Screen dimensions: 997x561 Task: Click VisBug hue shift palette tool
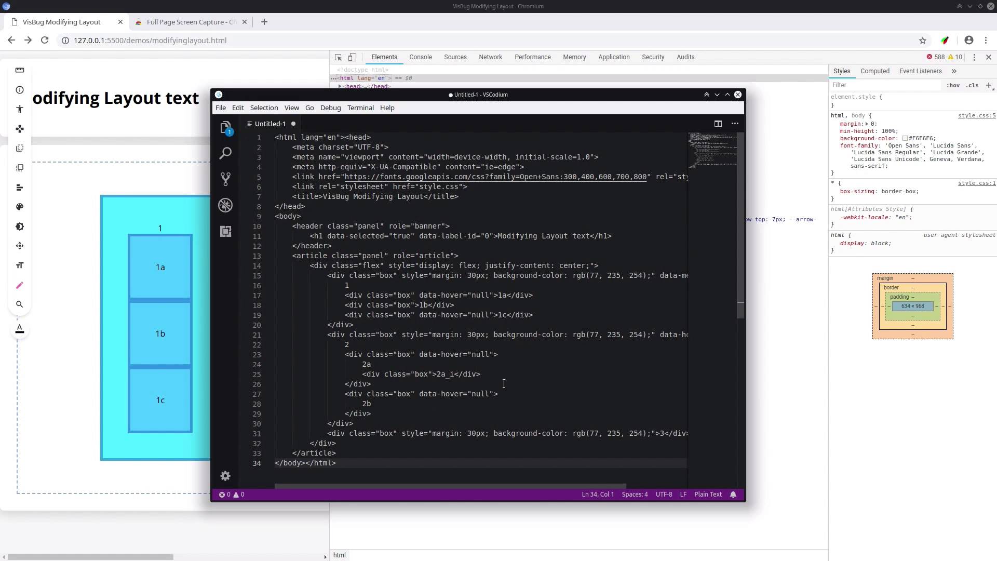[20, 207]
